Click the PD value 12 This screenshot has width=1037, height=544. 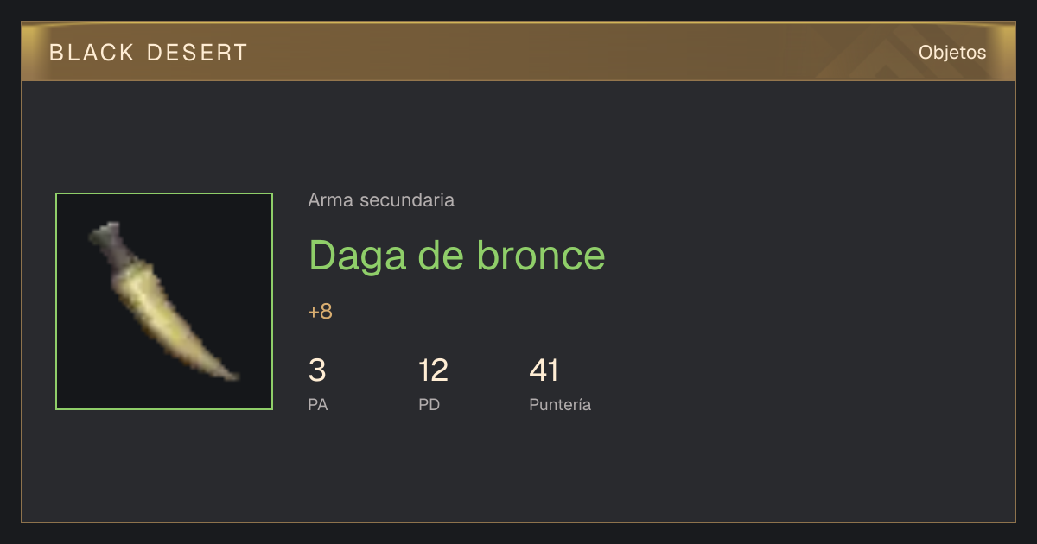[x=433, y=370]
